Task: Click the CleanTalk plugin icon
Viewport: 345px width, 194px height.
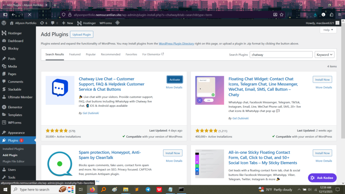Action: tap(60, 164)
